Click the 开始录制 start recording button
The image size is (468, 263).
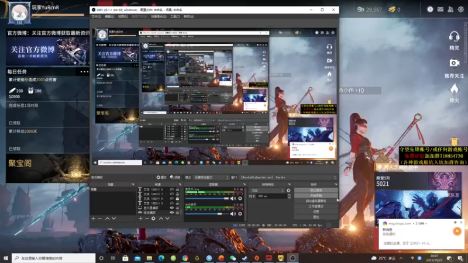[315, 195]
